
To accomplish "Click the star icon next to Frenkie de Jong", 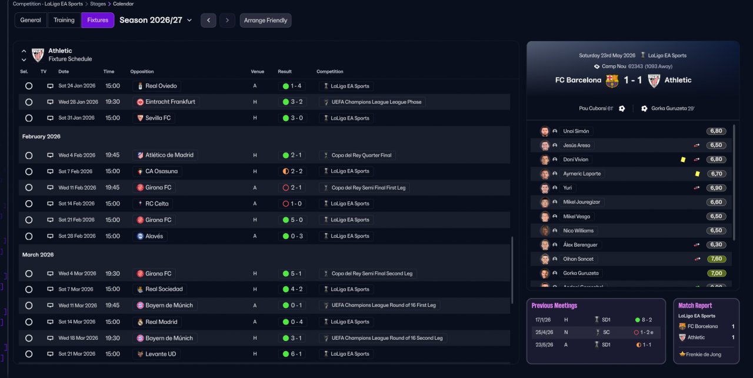I will pyautogui.click(x=682, y=354).
